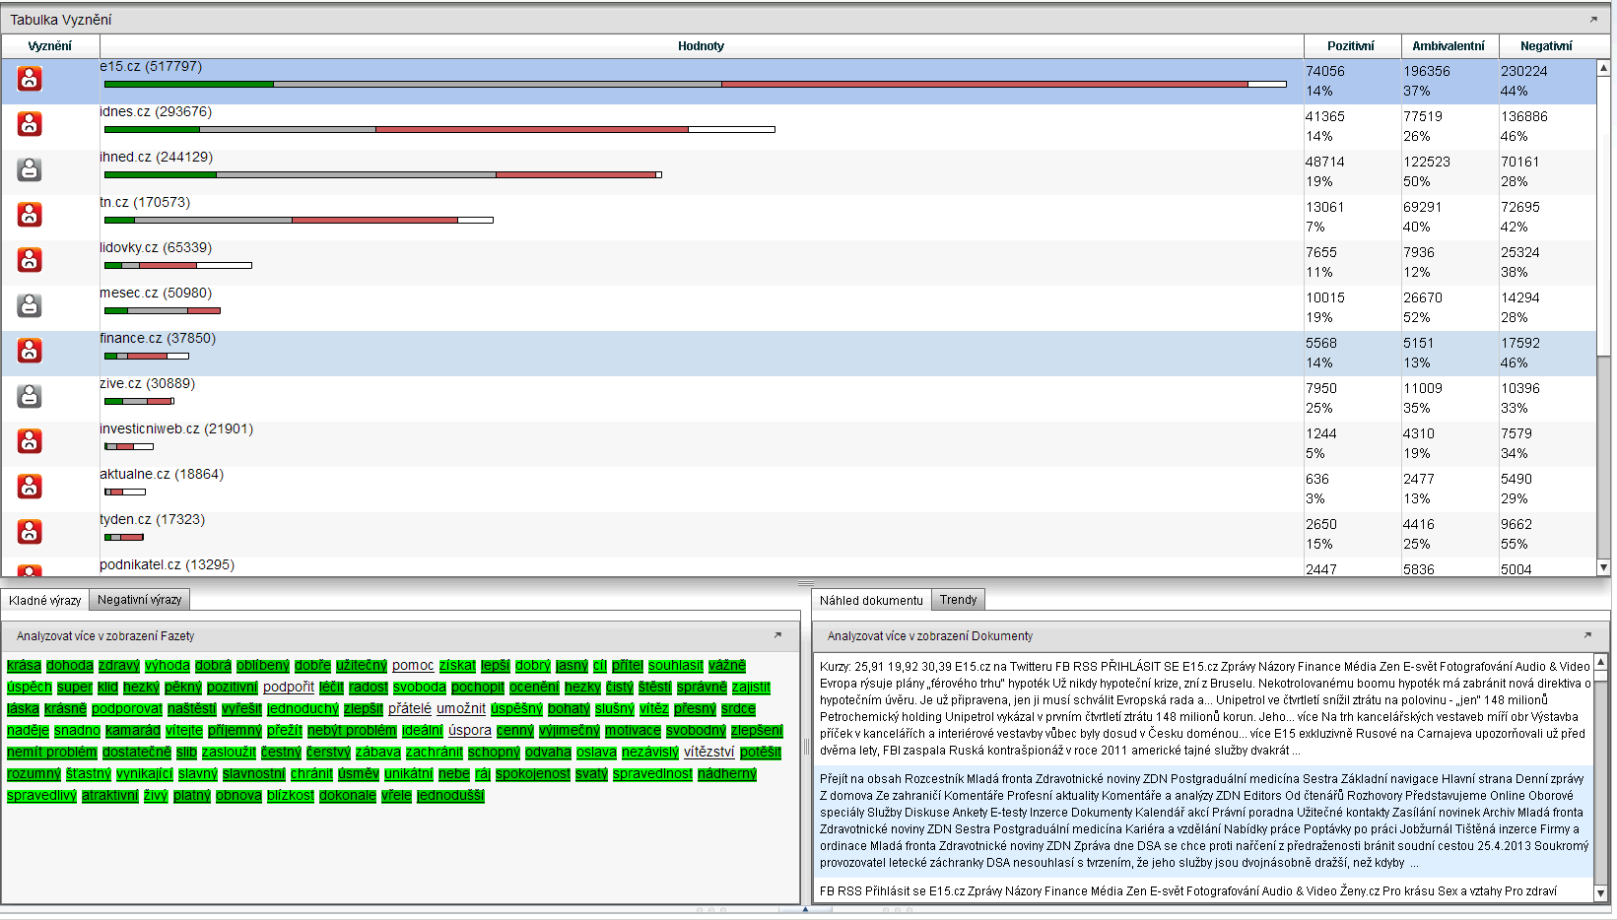Open the Trendy tab
The height and width of the screenshot is (920, 1617).
[x=958, y=600]
